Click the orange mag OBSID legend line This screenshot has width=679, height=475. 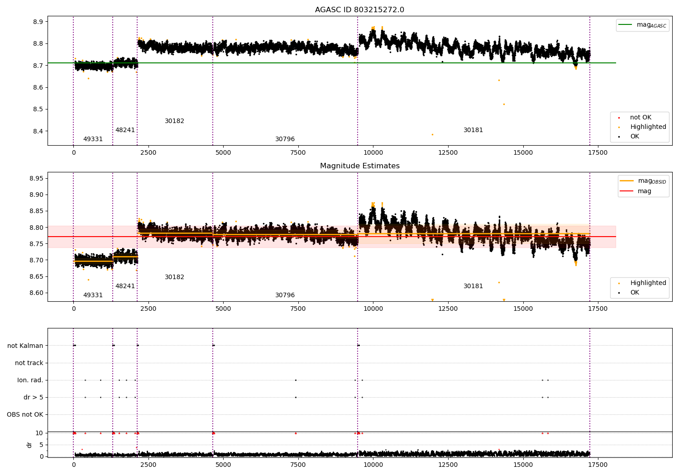626,181
